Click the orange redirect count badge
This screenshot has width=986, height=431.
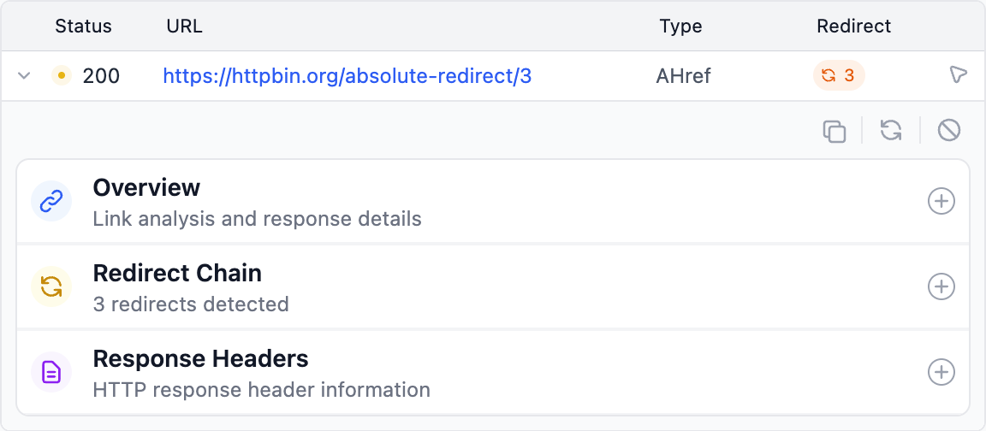[839, 76]
